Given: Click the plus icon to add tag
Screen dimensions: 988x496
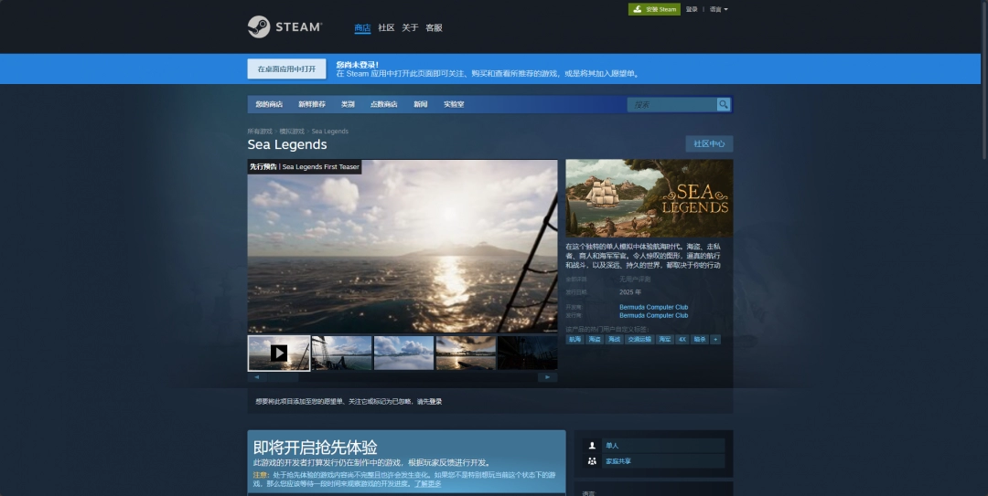Looking at the screenshot, I should coord(715,339).
